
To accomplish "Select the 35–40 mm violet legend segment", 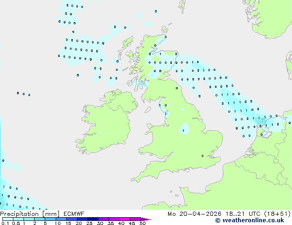I will tap(114, 219).
